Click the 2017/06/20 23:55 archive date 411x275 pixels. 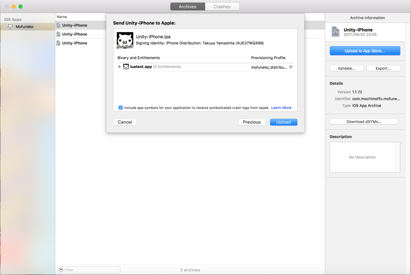360,35
